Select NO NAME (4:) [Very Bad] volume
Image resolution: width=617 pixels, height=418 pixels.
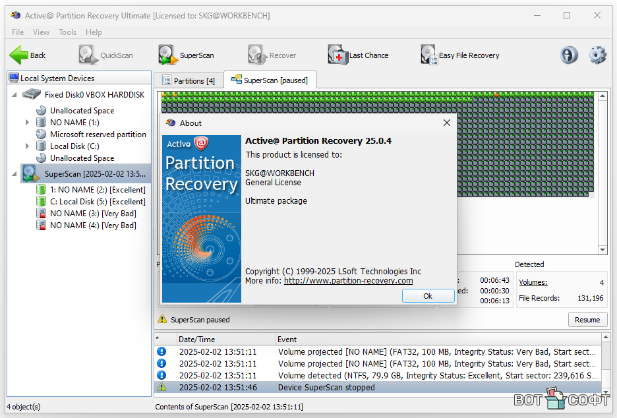tap(93, 225)
